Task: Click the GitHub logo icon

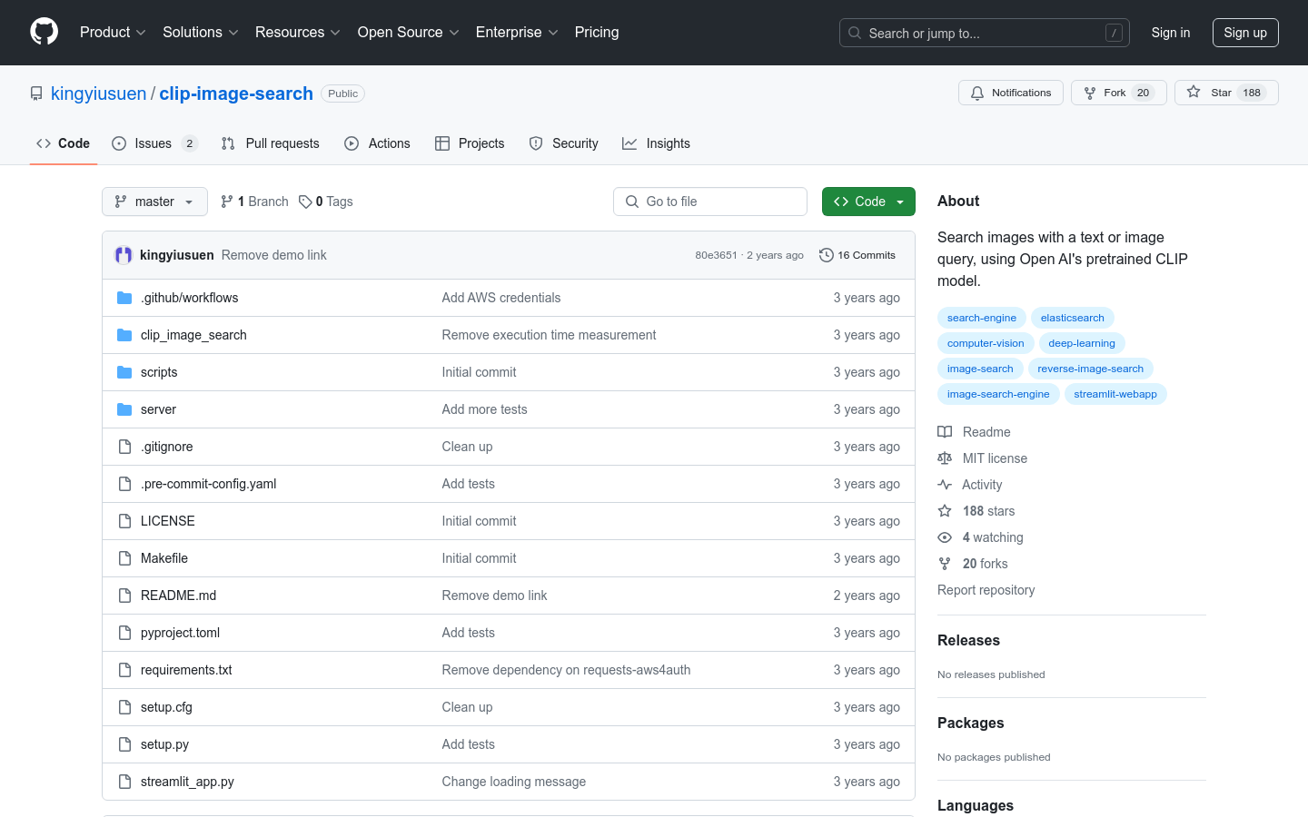Action: pos(44,32)
